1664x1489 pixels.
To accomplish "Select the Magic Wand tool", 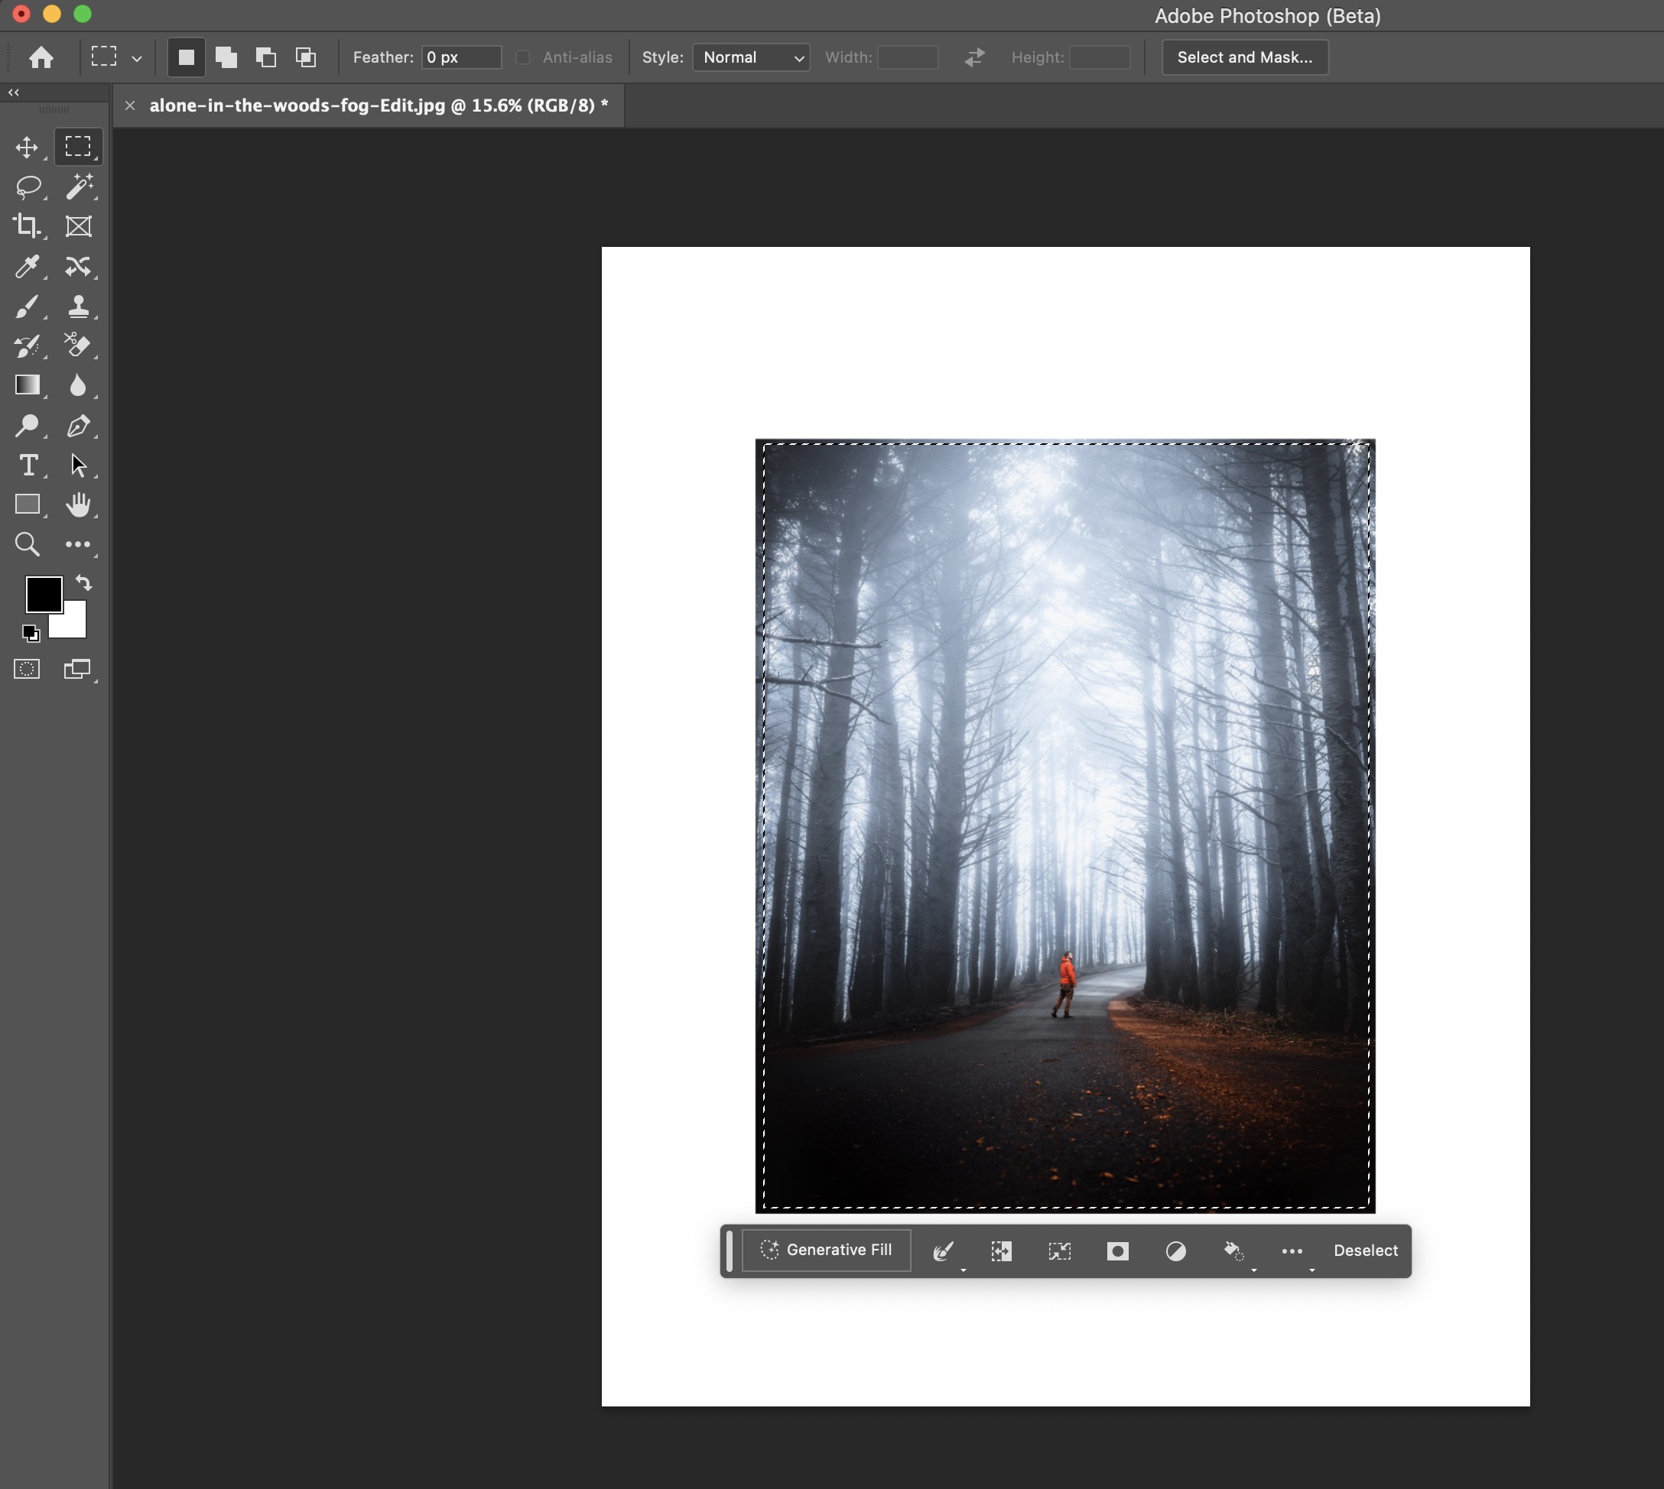I will click(79, 186).
